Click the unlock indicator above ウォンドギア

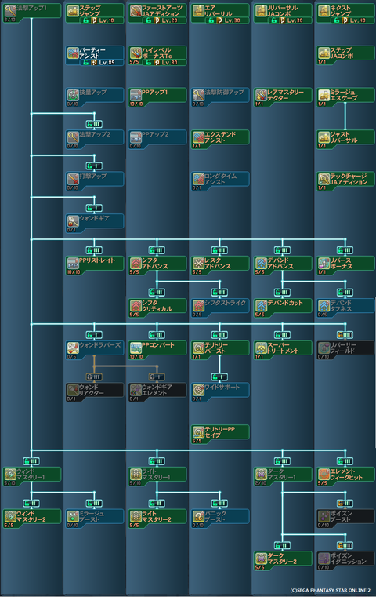(x=94, y=208)
